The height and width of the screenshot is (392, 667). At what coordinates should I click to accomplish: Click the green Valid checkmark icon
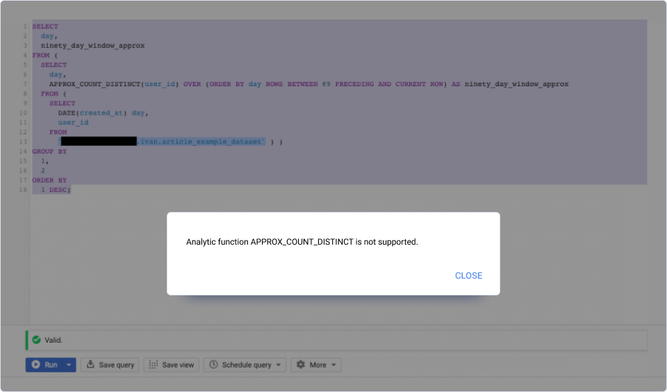pyautogui.click(x=36, y=340)
